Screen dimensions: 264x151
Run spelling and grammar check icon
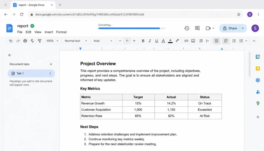tap(32, 41)
